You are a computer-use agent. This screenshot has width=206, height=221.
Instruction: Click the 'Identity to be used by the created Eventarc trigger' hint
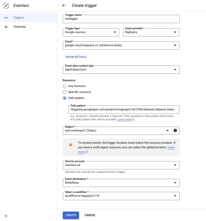point(95,172)
